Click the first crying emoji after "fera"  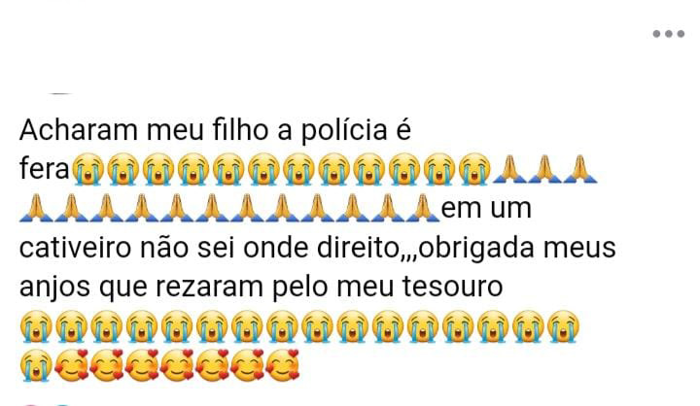(87, 169)
